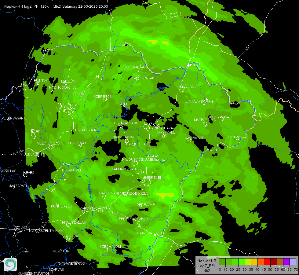This screenshot has height=275, width=299.
Task: Click the BIHARKERESZTES city label
Action: pyautogui.click(x=151, y=233)
